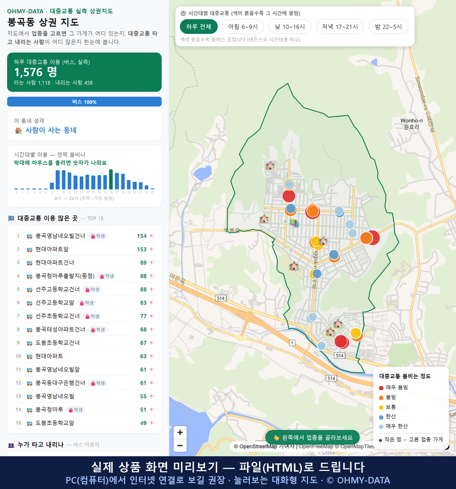Click the orange 붐빔 legend swatch
This screenshot has height=489, width=456.
coord(381,398)
